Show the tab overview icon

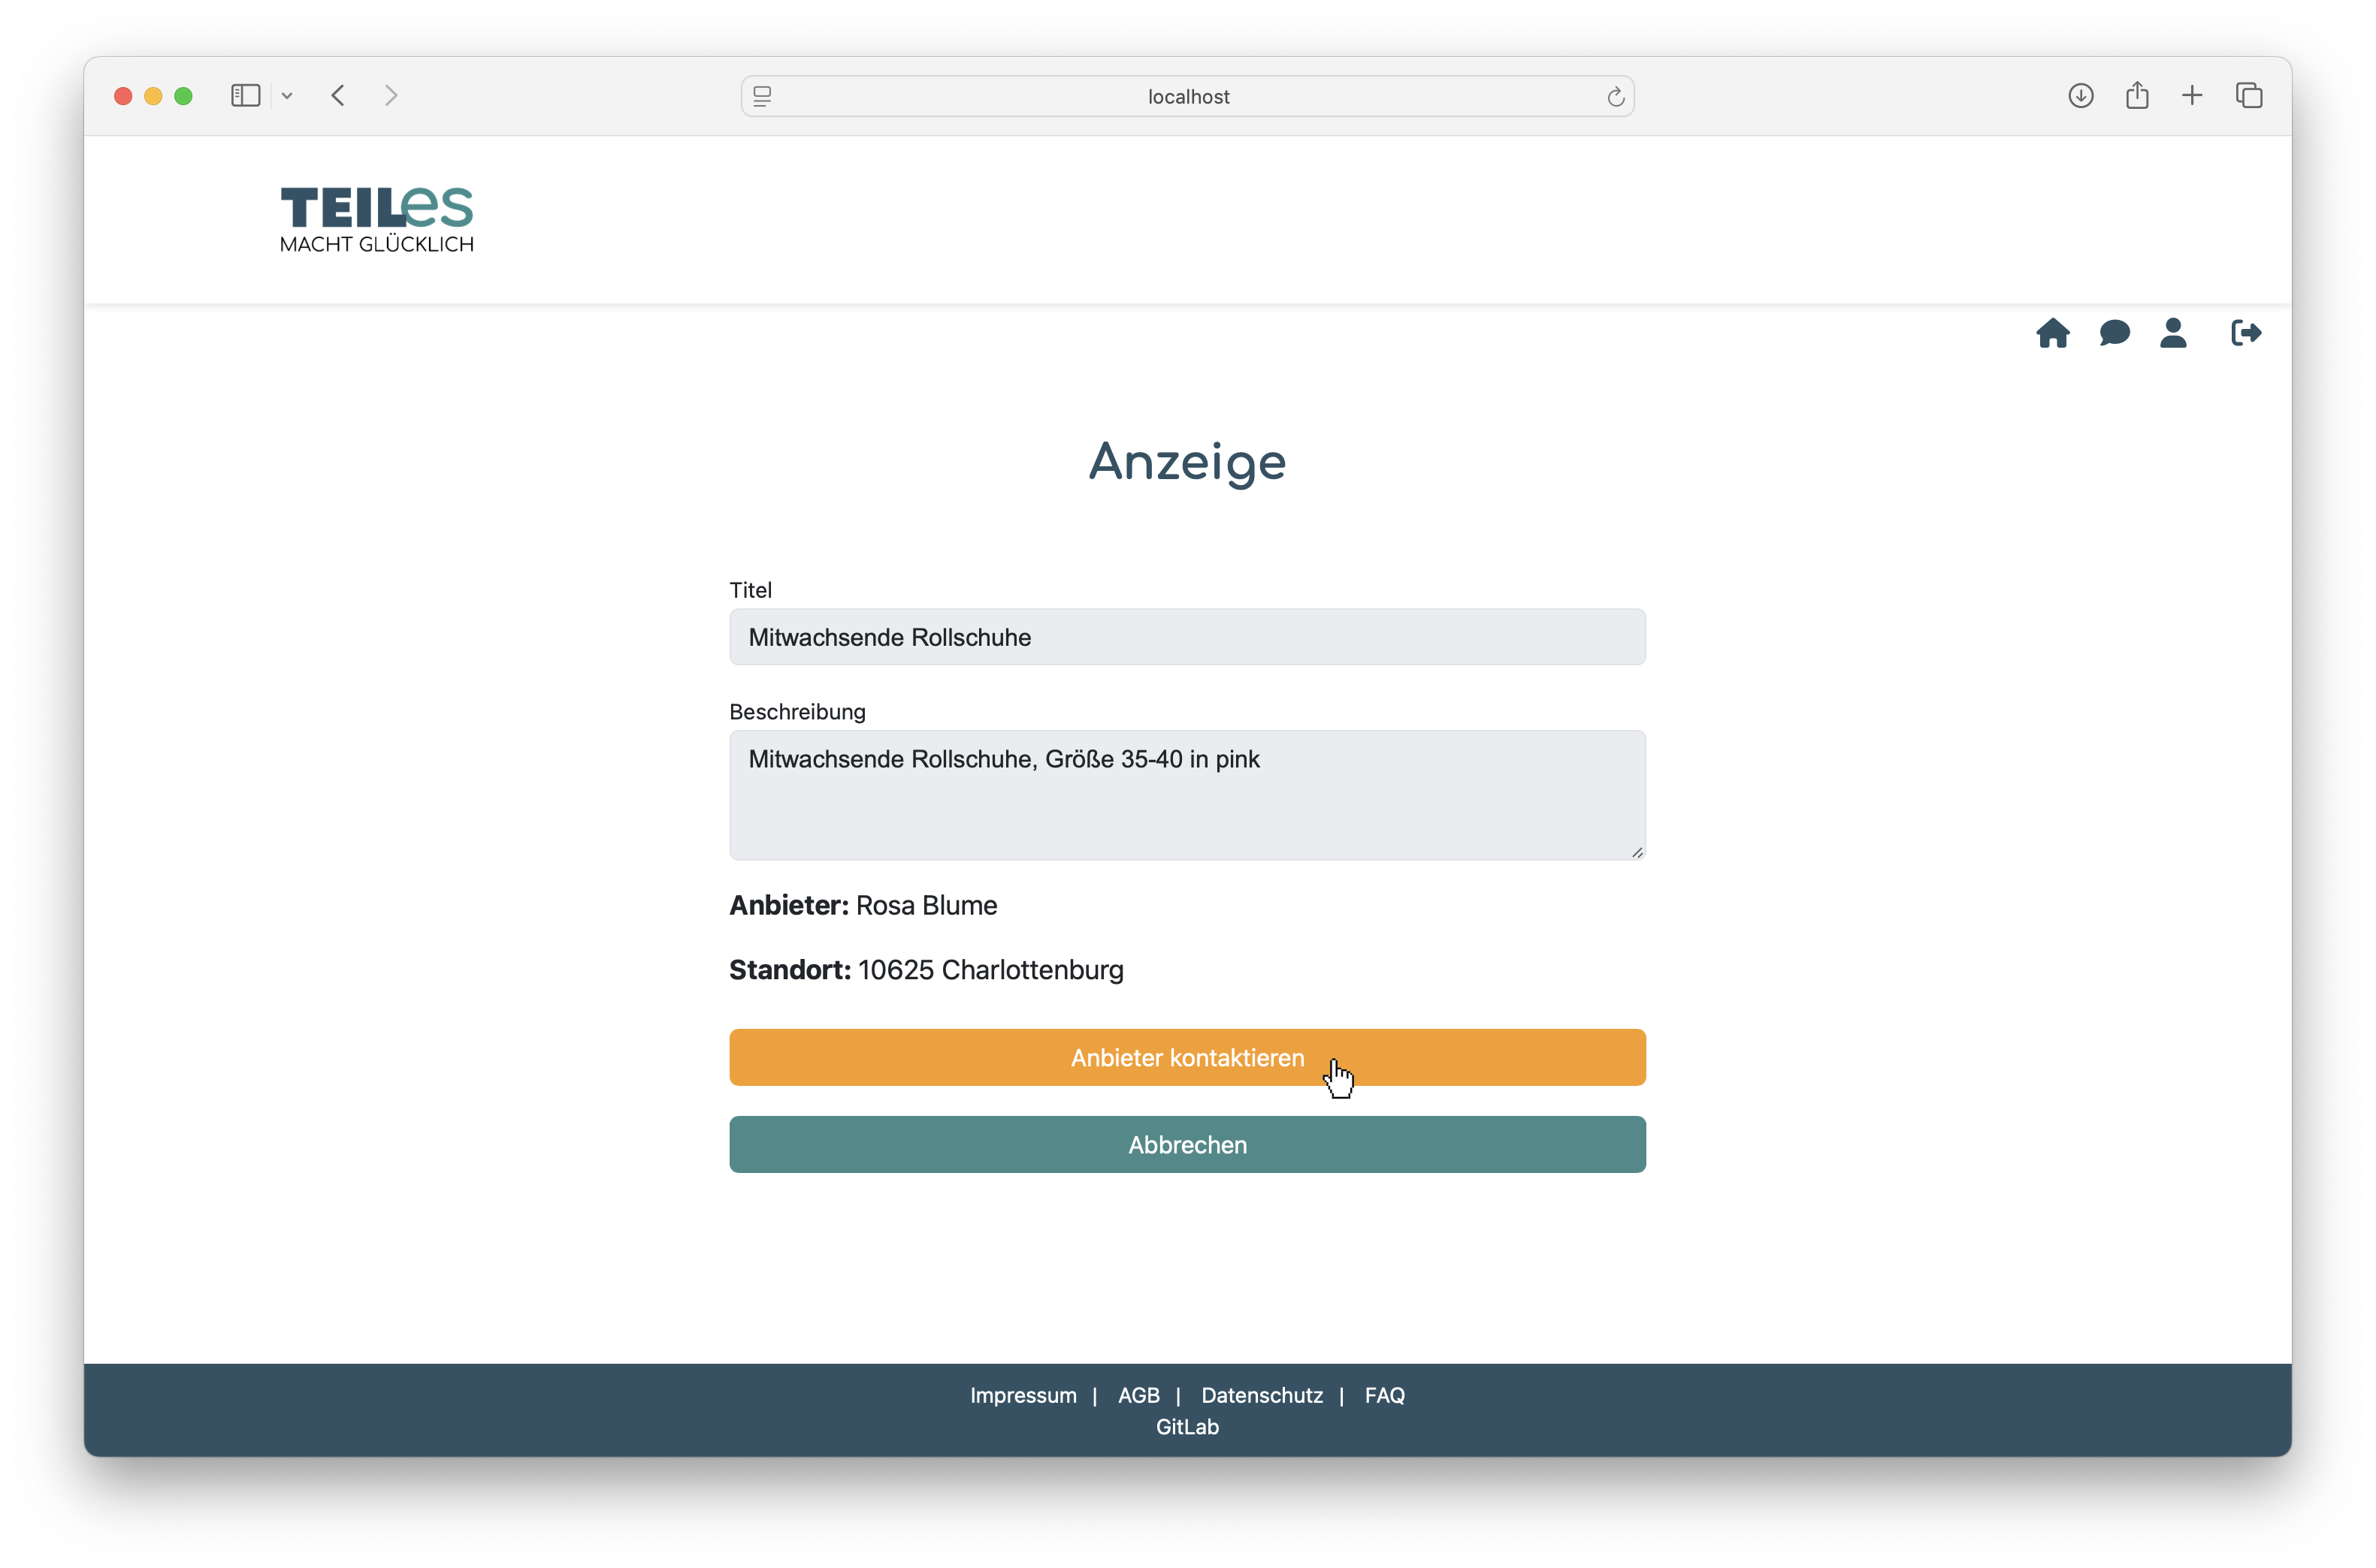click(x=2249, y=96)
